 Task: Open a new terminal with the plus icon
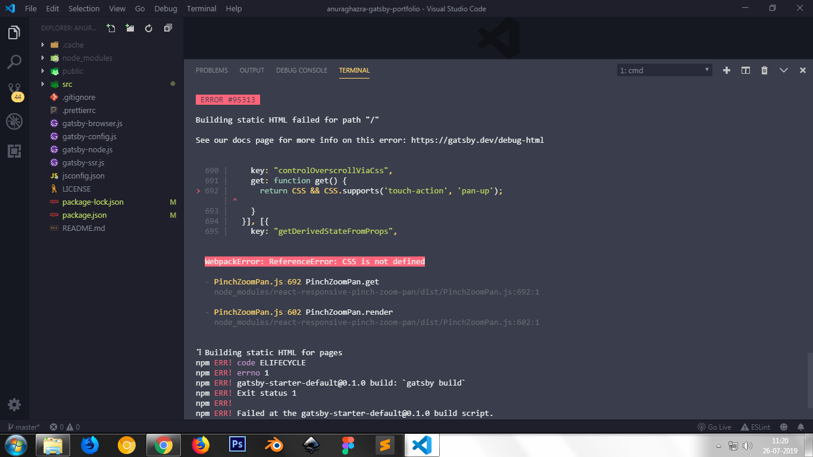[x=726, y=70]
